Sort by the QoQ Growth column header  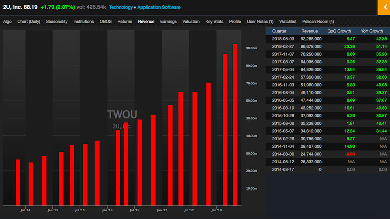tap(339, 31)
